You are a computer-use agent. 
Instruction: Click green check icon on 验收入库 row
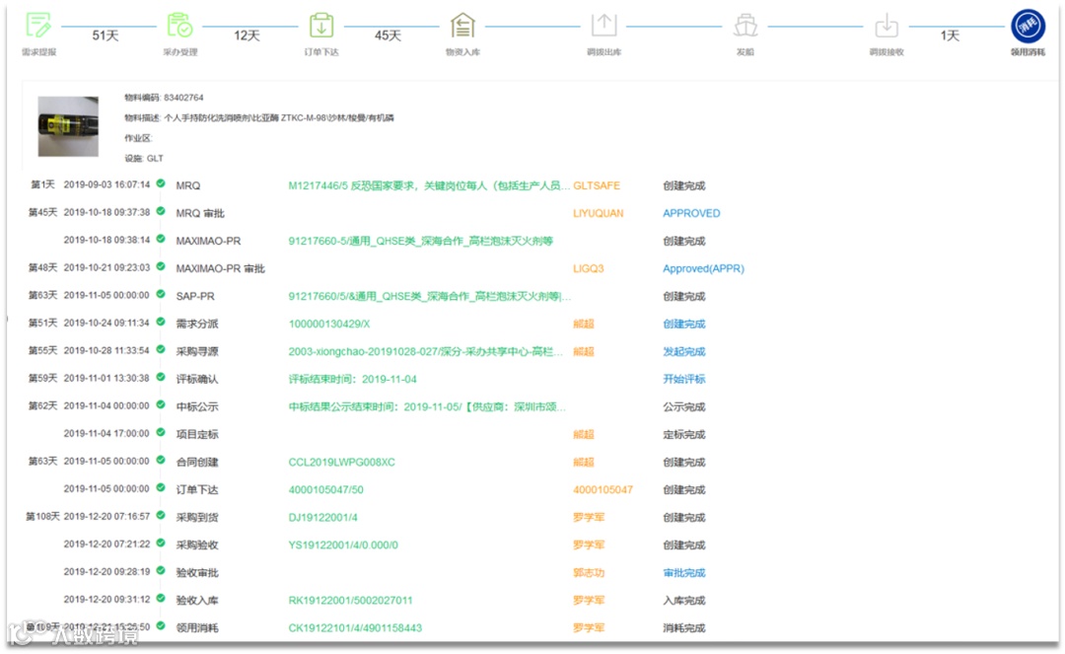(161, 599)
